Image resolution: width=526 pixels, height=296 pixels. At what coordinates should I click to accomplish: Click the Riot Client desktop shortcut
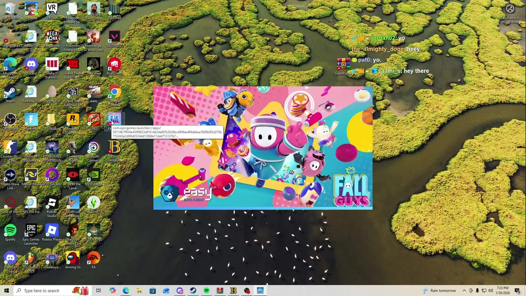[x=114, y=66]
